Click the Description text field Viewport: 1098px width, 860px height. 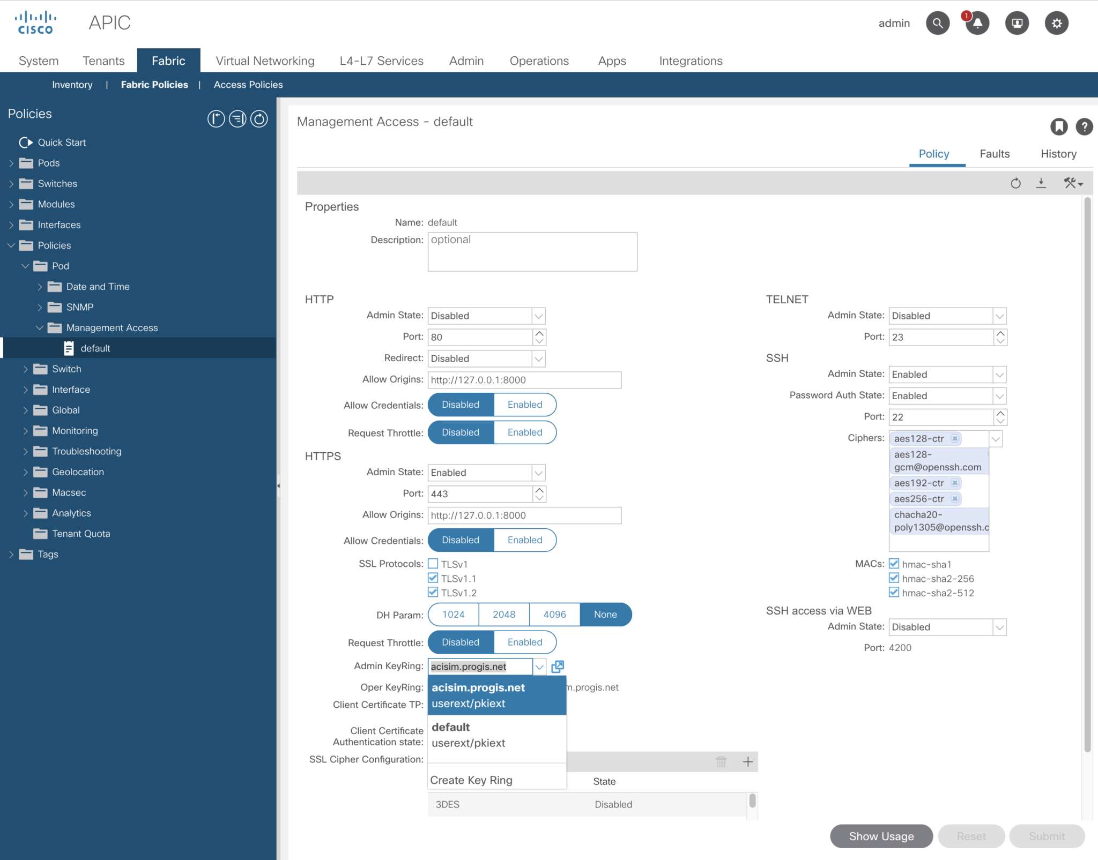(x=532, y=251)
